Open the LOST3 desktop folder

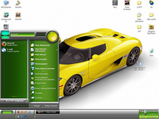click(139, 4)
